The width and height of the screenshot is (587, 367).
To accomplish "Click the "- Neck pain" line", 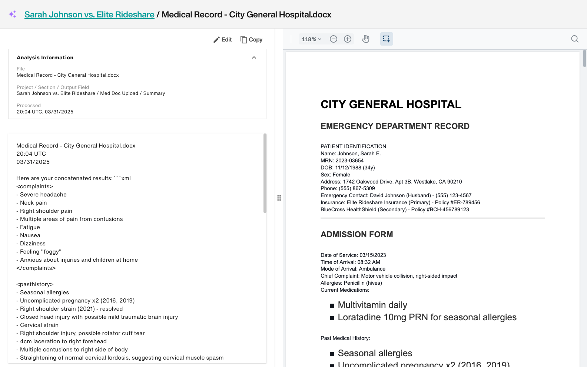I will [x=31, y=203].
